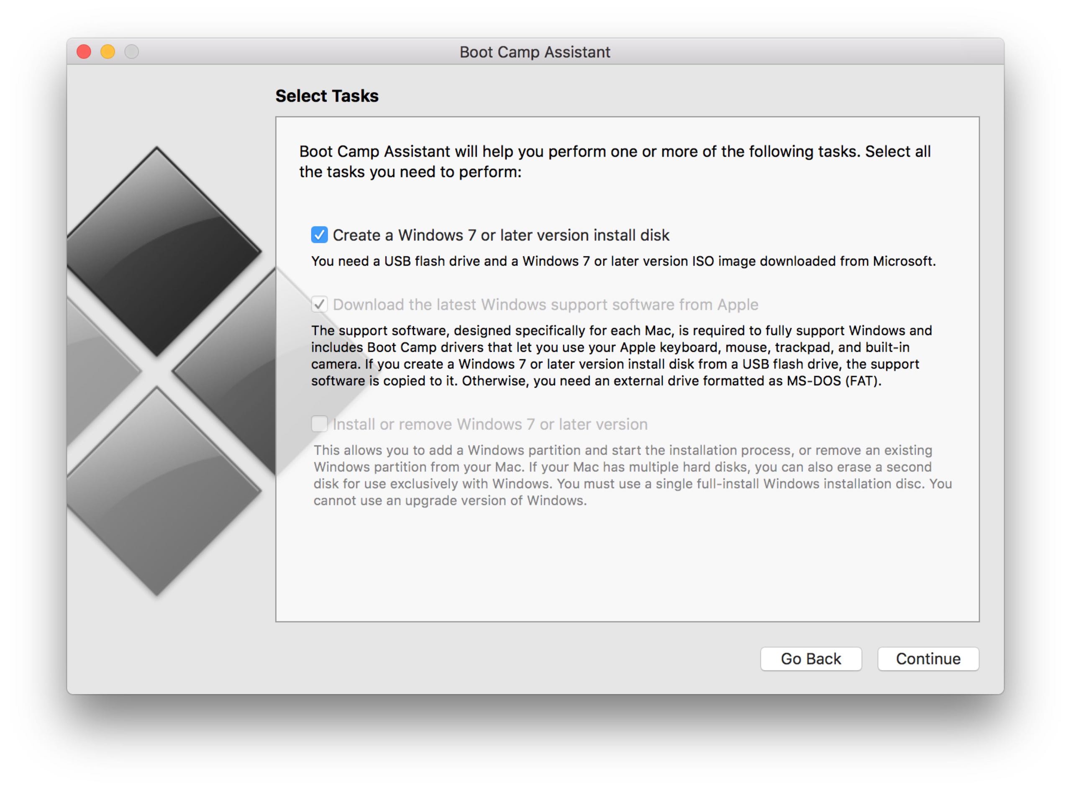Click "Download the latest Windows support software" label
1071x790 pixels.
click(545, 305)
